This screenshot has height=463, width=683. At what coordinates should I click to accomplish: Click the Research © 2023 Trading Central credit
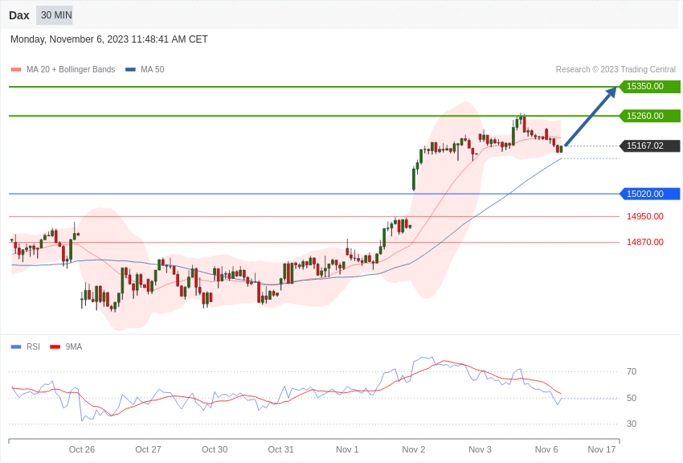point(616,69)
